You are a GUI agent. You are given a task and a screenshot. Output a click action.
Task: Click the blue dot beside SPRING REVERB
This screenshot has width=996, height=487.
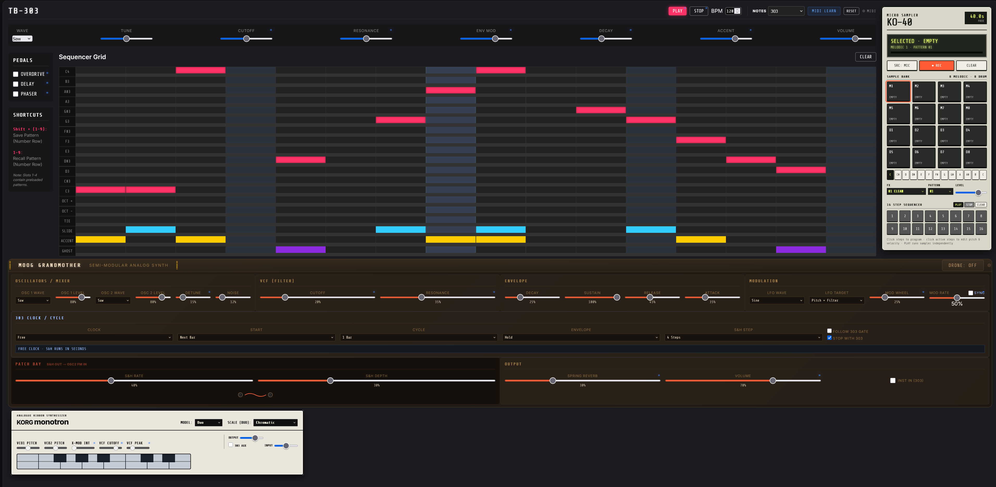[x=659, y=375]
